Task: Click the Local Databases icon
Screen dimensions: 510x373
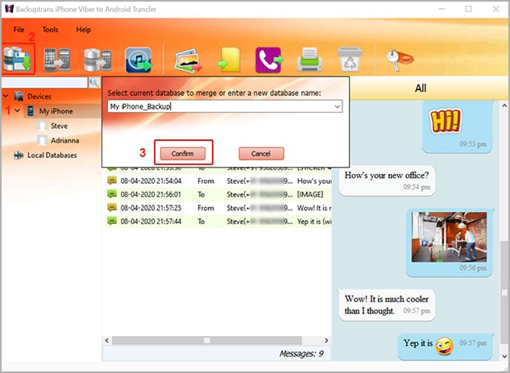Action: pos(19,155)
